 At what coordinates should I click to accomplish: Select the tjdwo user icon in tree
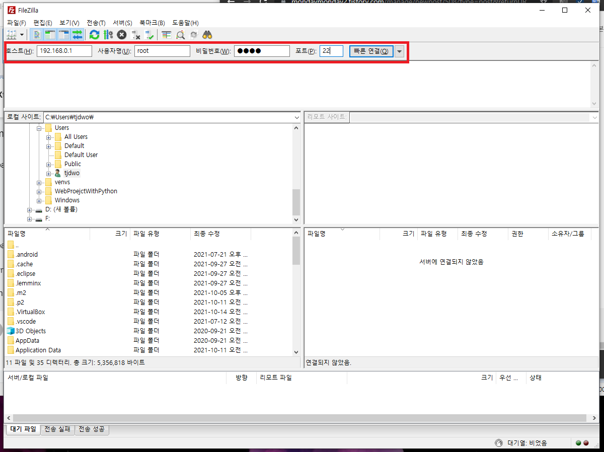pos(57,173)
